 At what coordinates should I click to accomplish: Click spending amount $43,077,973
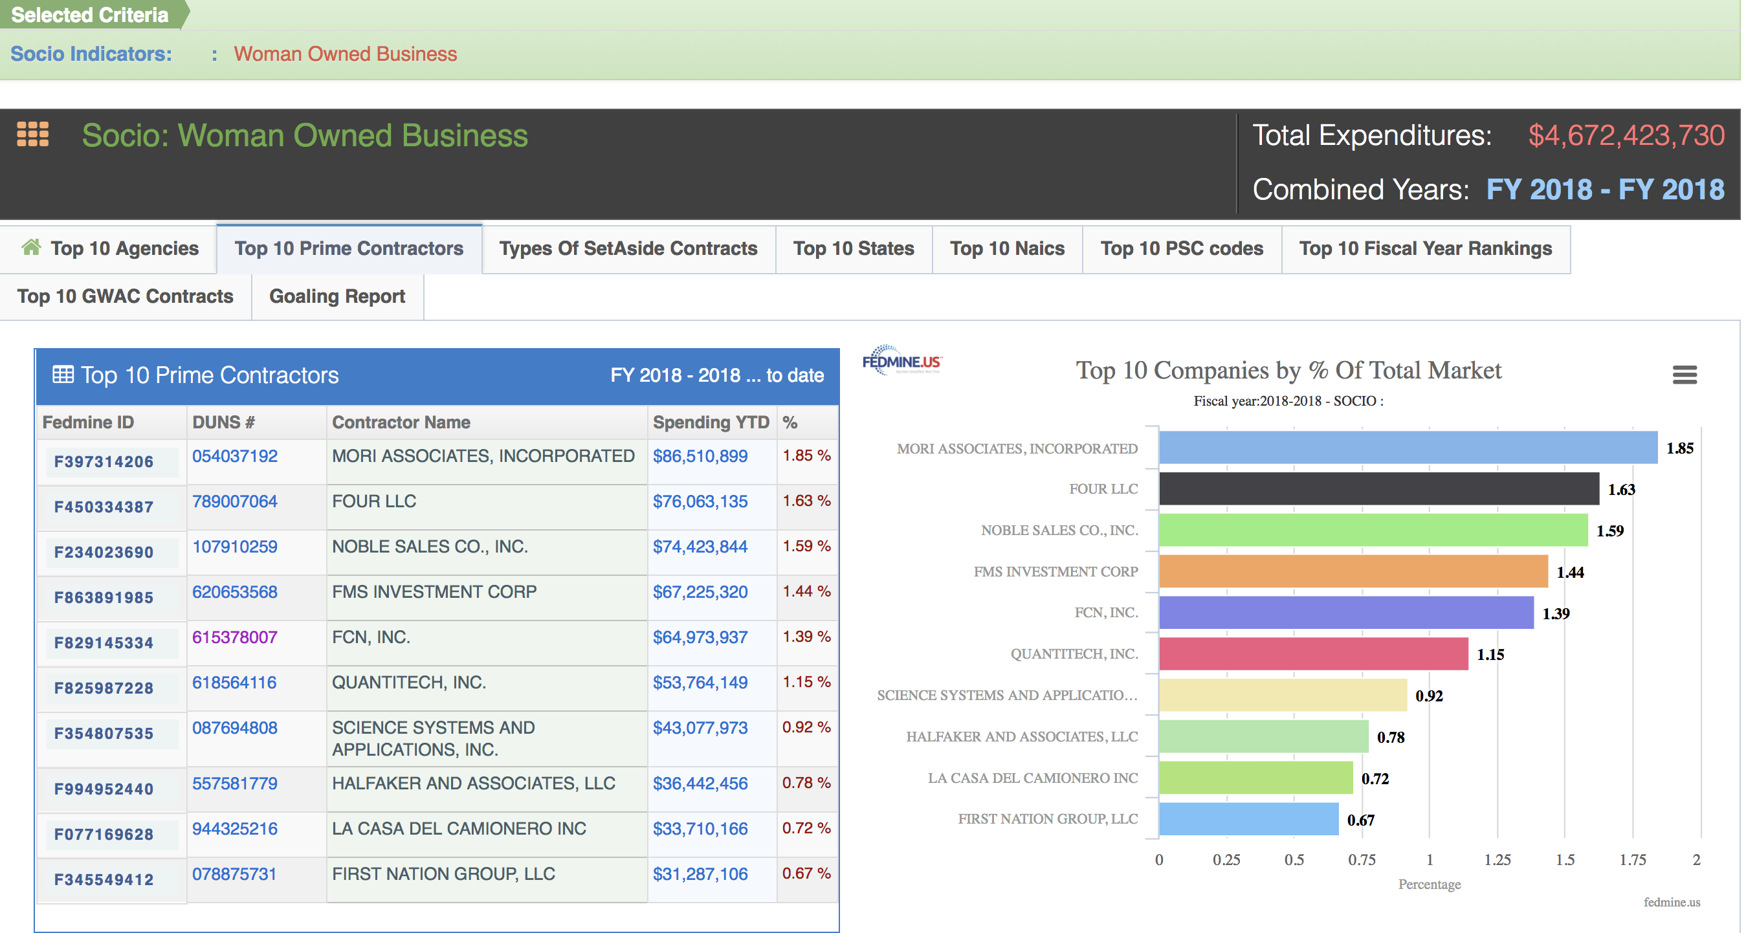[700, 729]
